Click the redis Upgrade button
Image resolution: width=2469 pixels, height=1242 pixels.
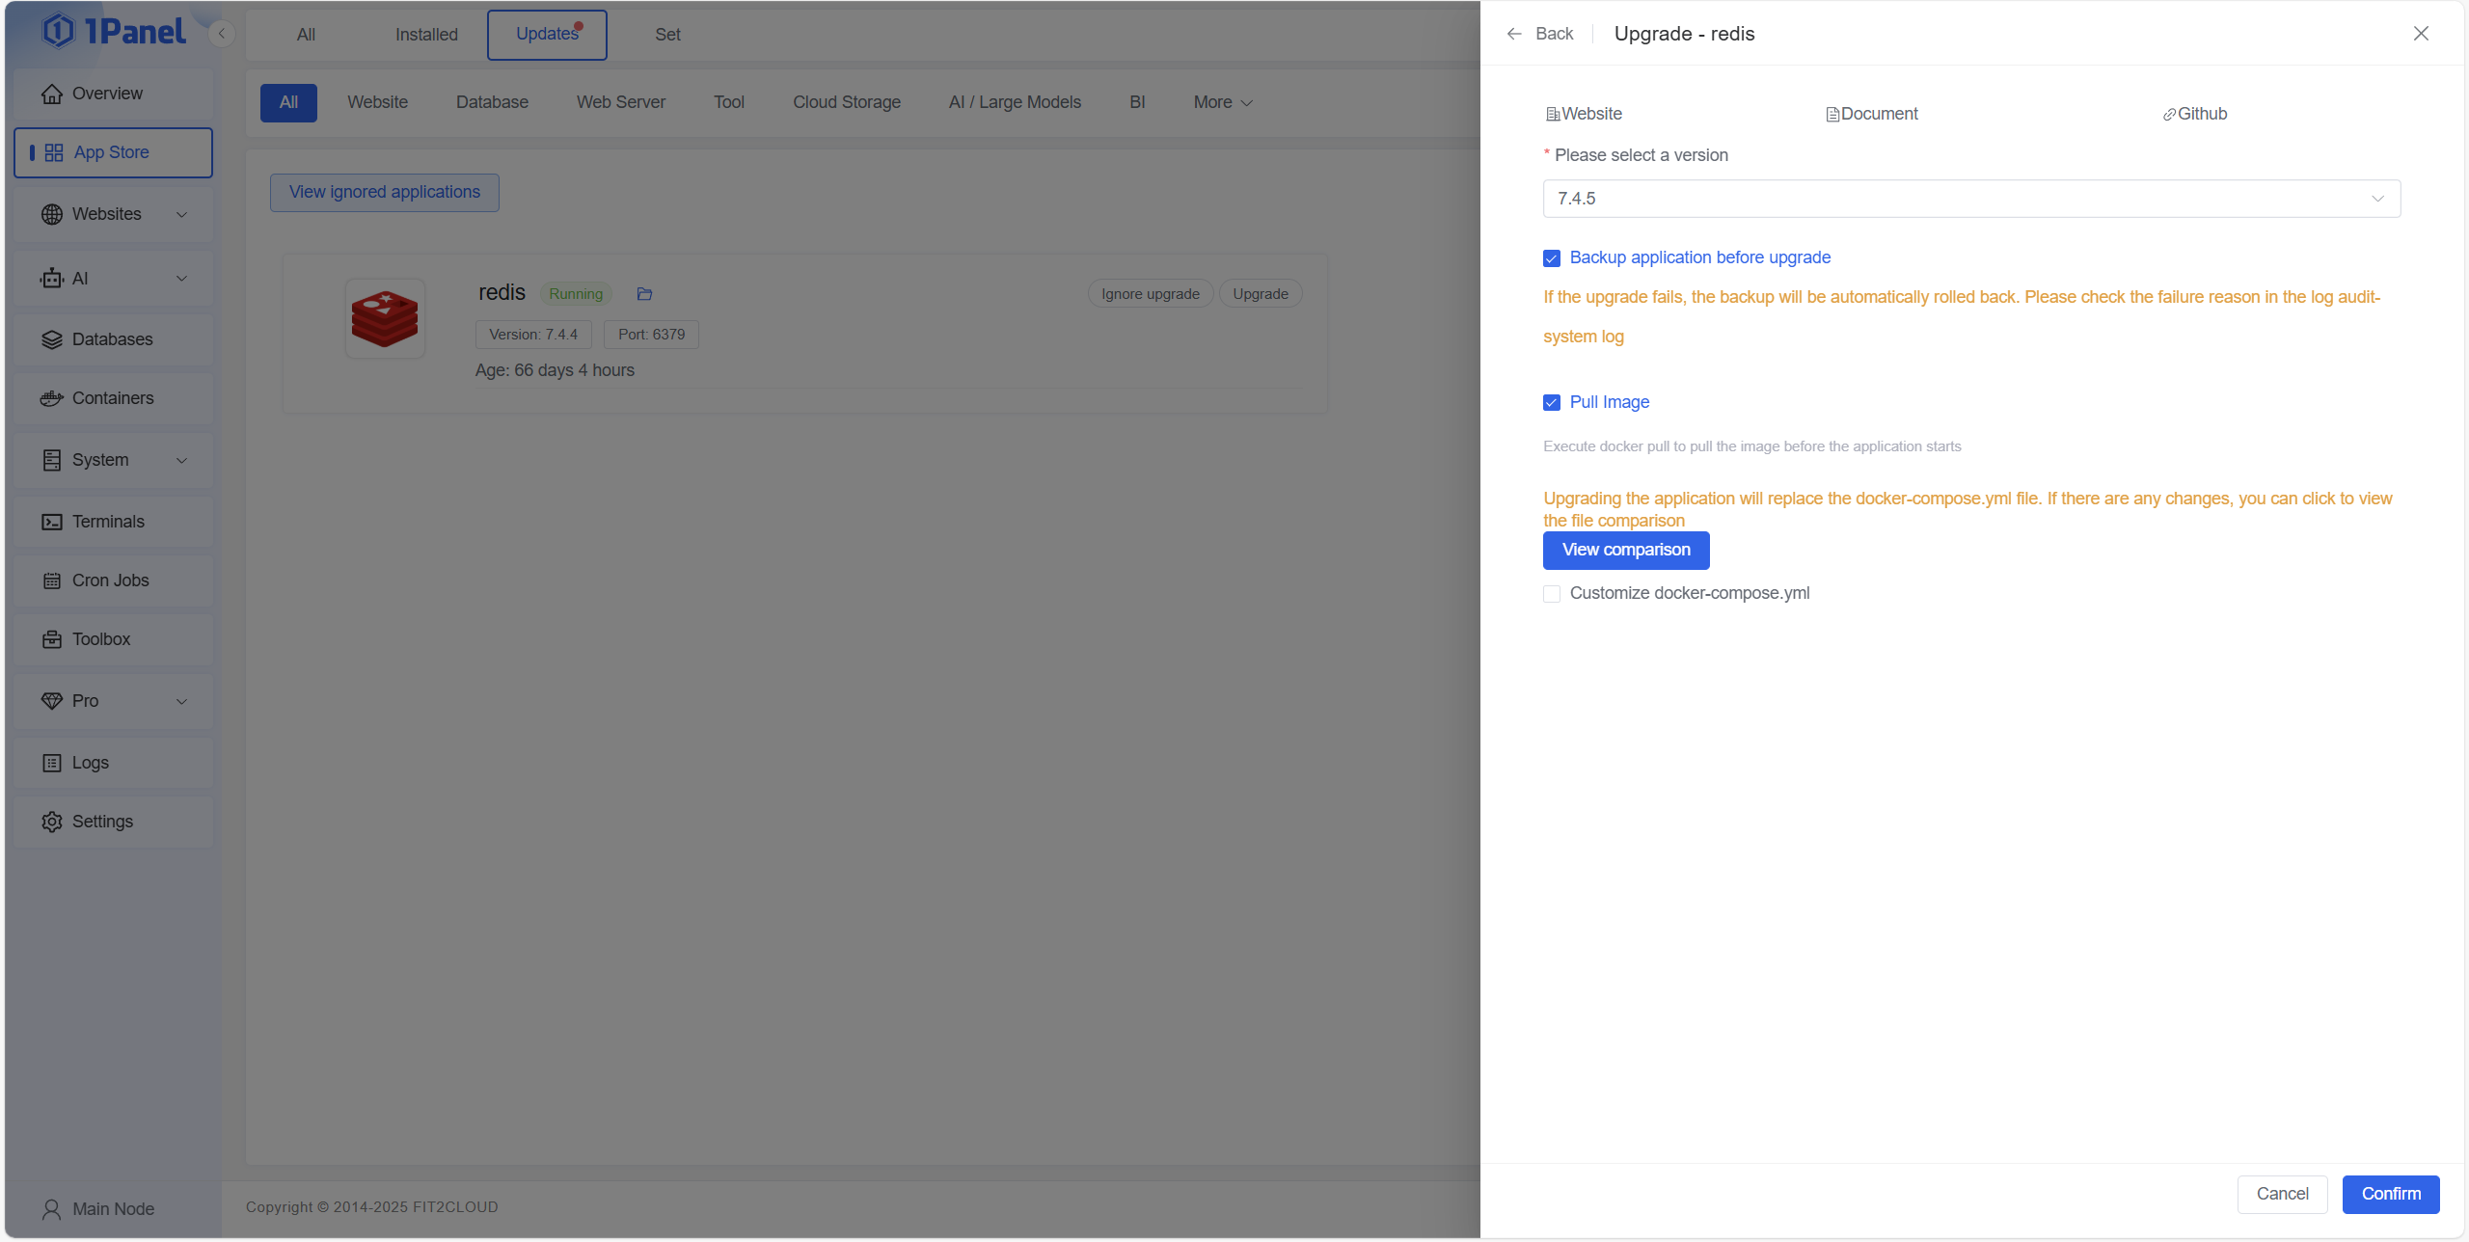[1261, 294]
